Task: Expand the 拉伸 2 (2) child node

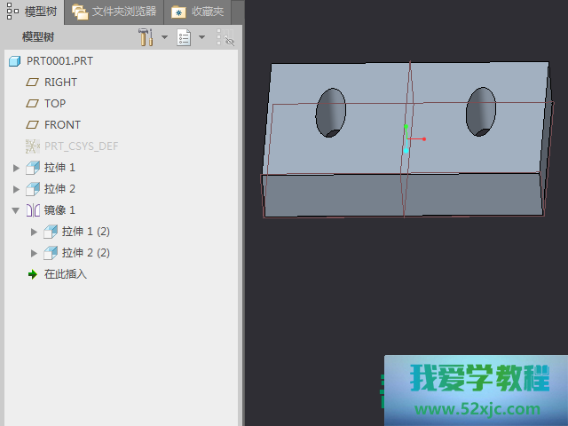Action: click(x=35, y=253)
